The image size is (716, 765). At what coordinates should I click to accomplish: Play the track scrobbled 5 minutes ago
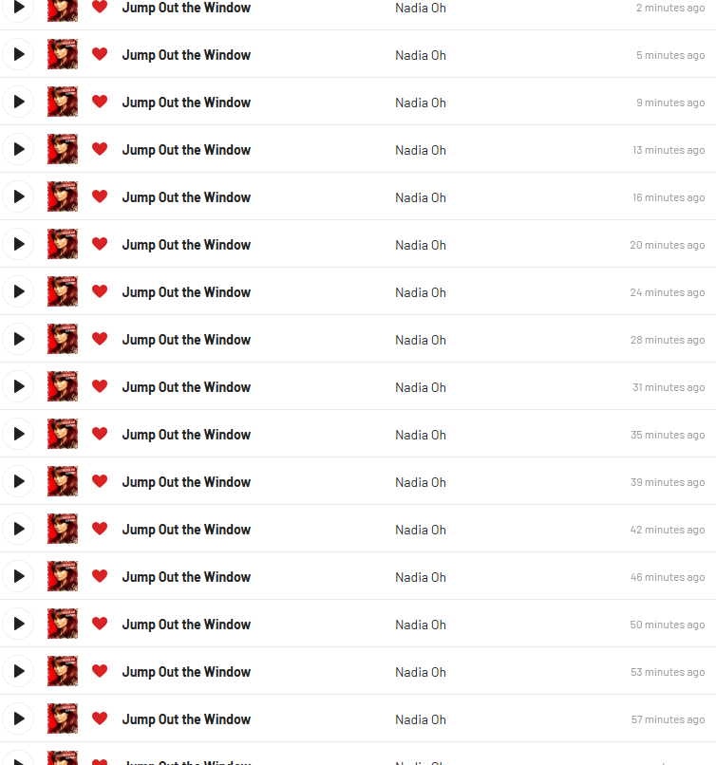(x=19, y=54)
